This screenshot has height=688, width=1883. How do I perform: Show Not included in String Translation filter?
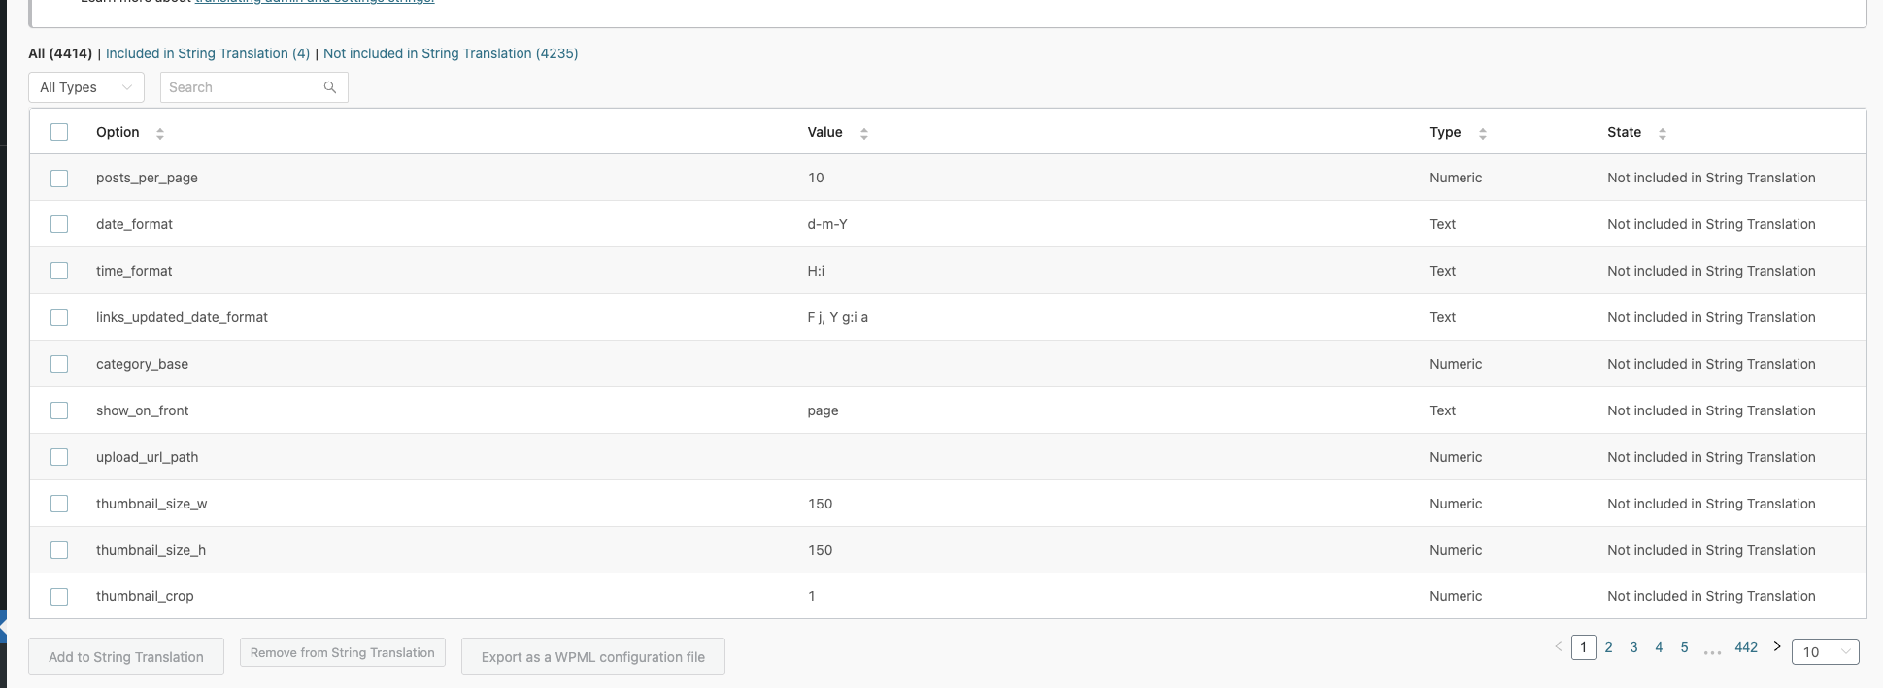(451, 53)
